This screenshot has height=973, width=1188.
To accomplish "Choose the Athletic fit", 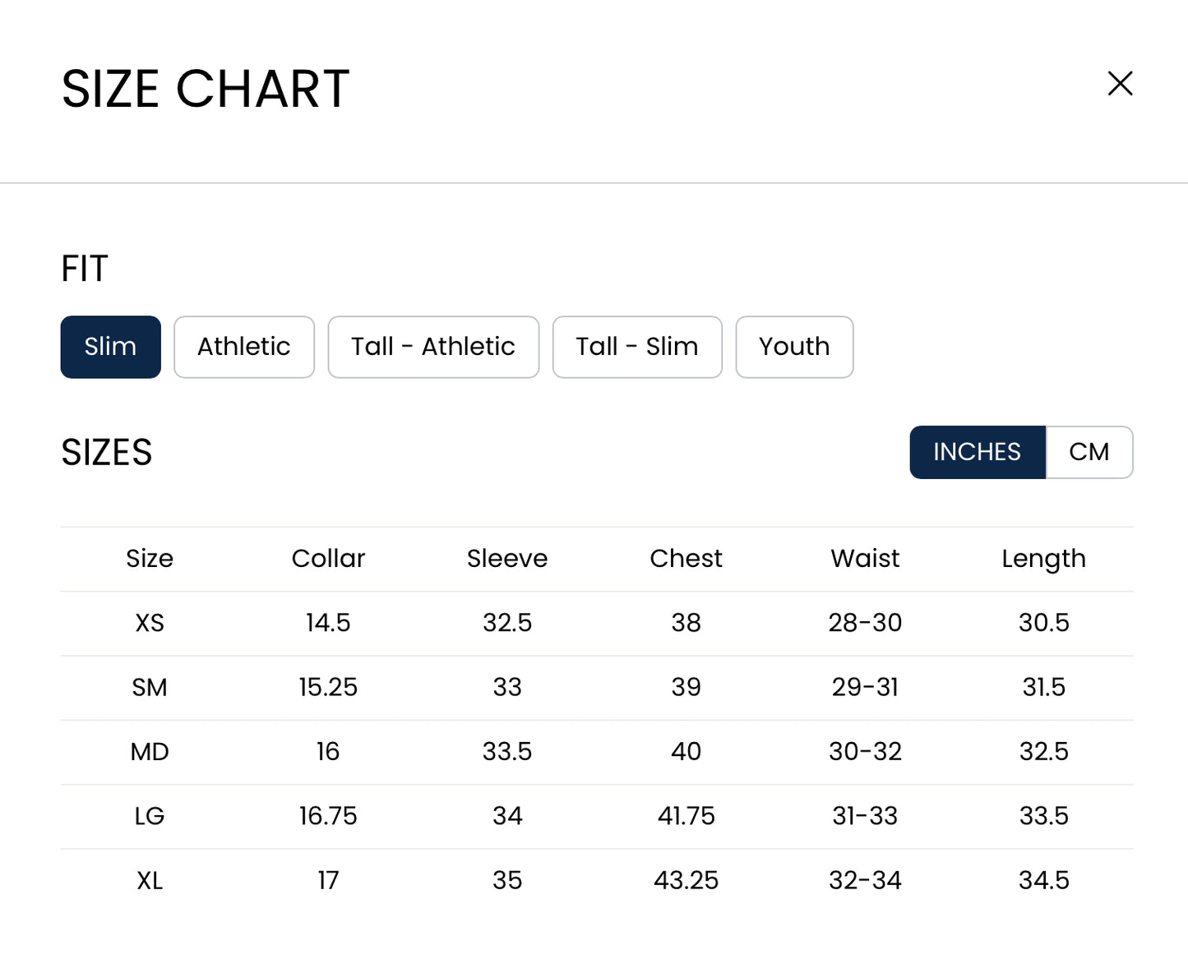I will click(x=244, y=347).
